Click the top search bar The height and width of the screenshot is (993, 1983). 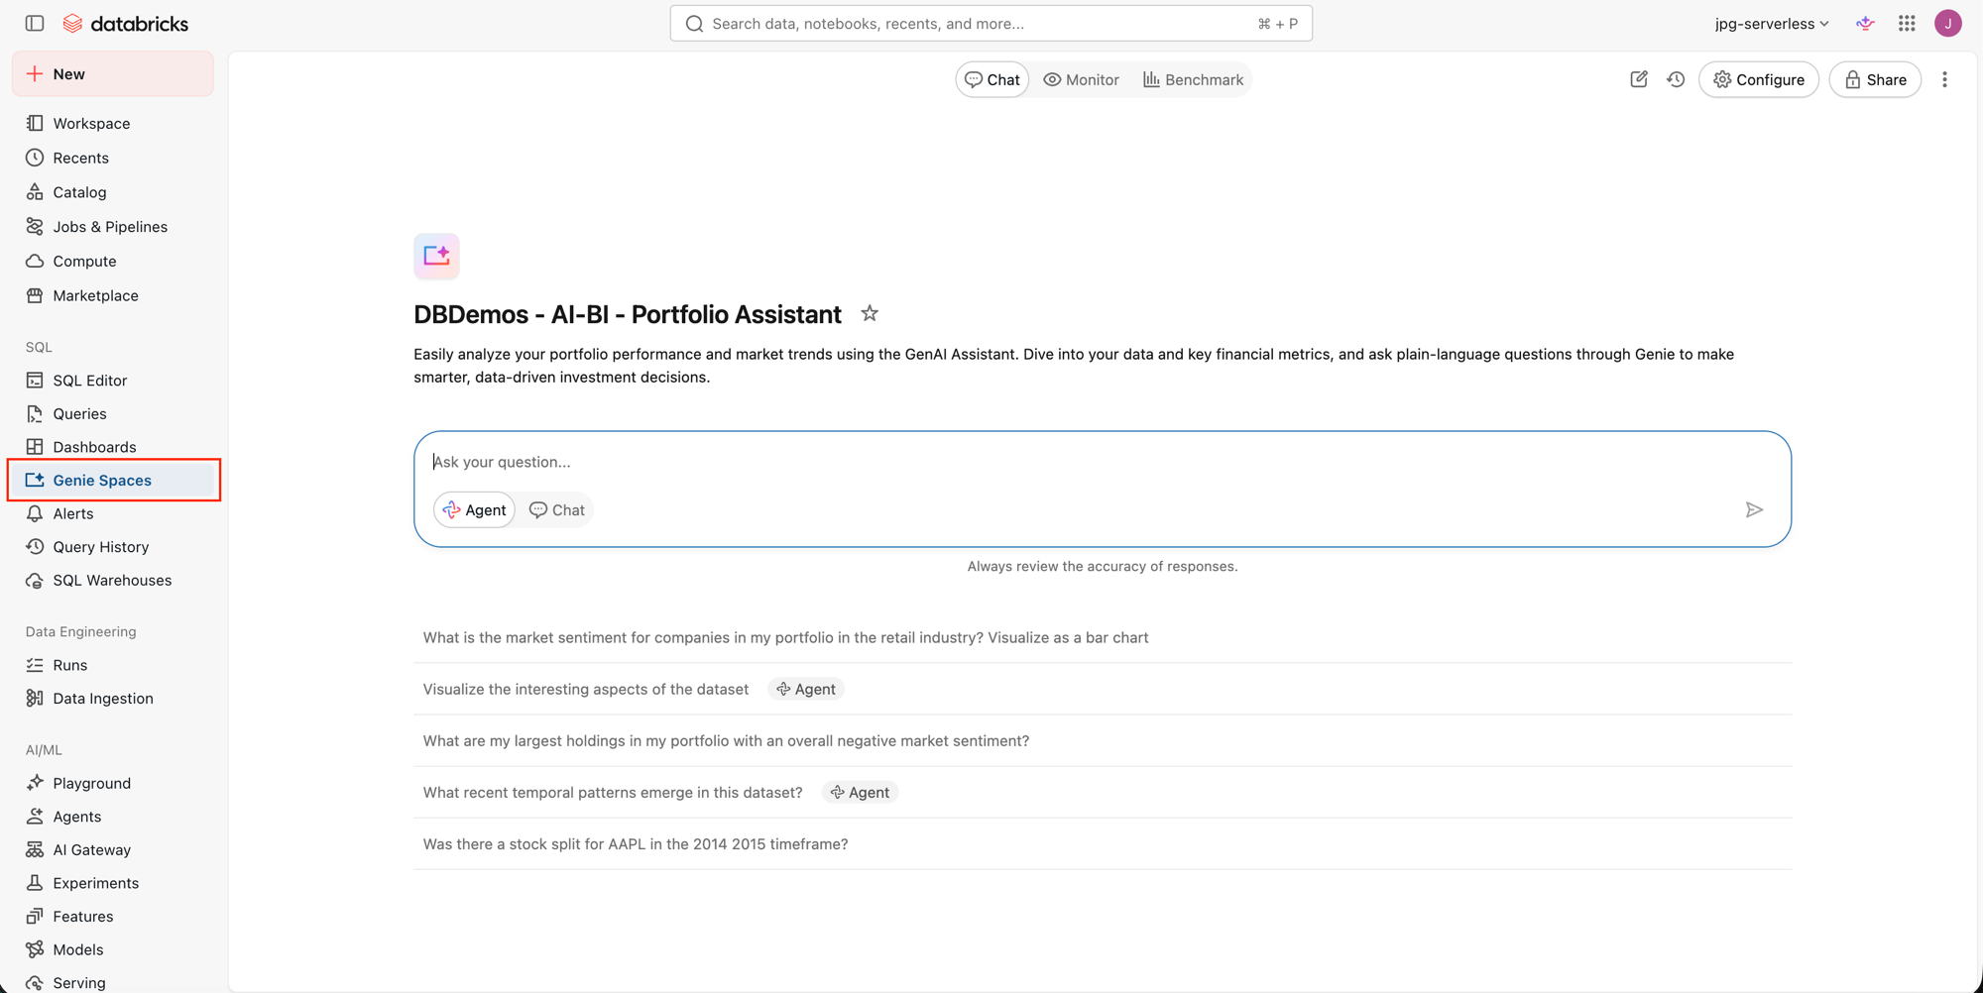[x=991, y=24]
